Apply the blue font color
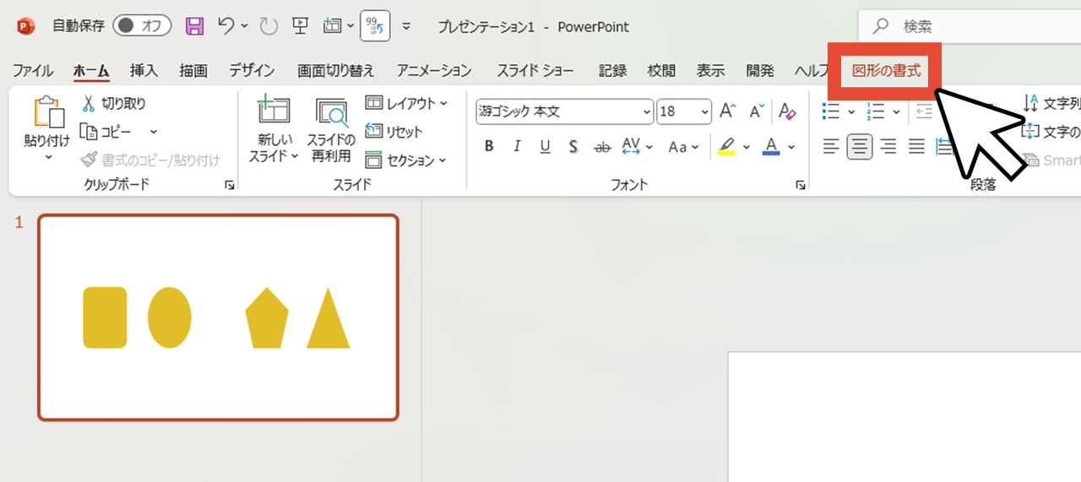Screen dimensions: 1081x482 pyautogui.click(x=771, y=147)
